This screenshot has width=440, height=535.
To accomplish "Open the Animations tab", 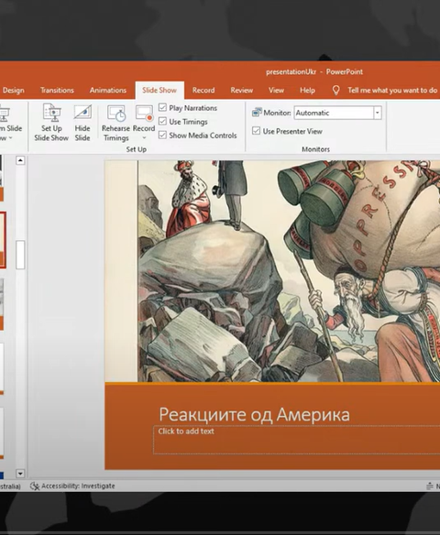I will pos(108,90).
